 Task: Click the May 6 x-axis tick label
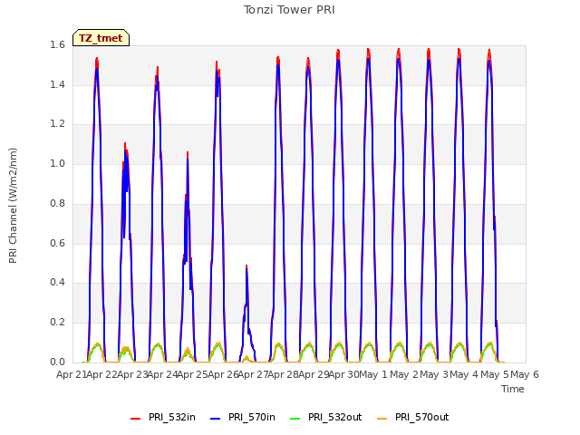pos(525,374)
